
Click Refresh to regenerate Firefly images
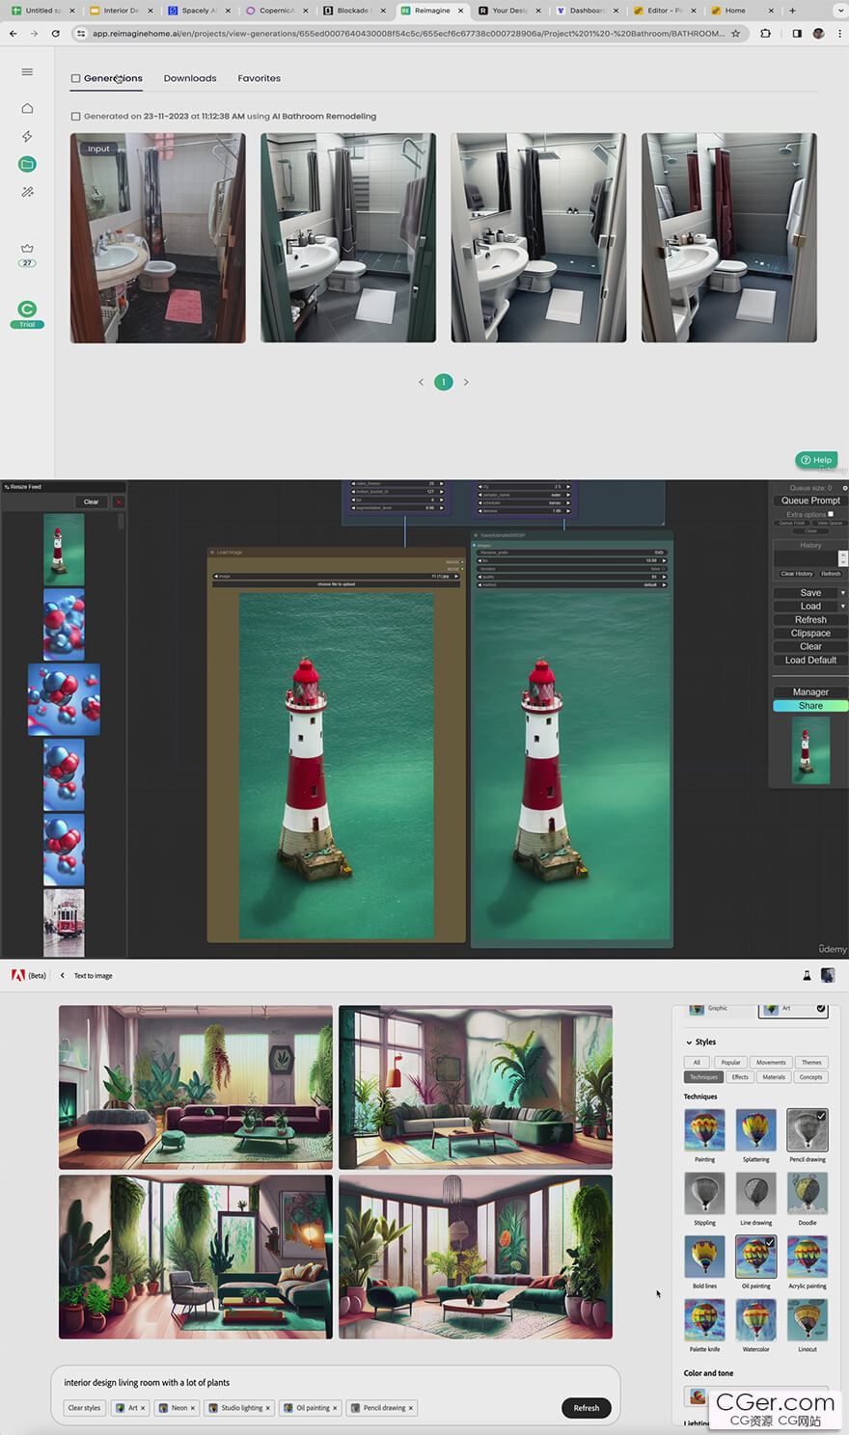pyautogui.click(x=586, y=1408)
